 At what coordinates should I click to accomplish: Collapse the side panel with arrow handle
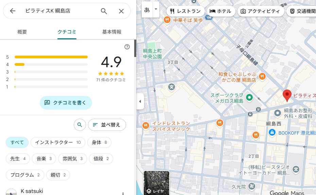tap(140, 101)
